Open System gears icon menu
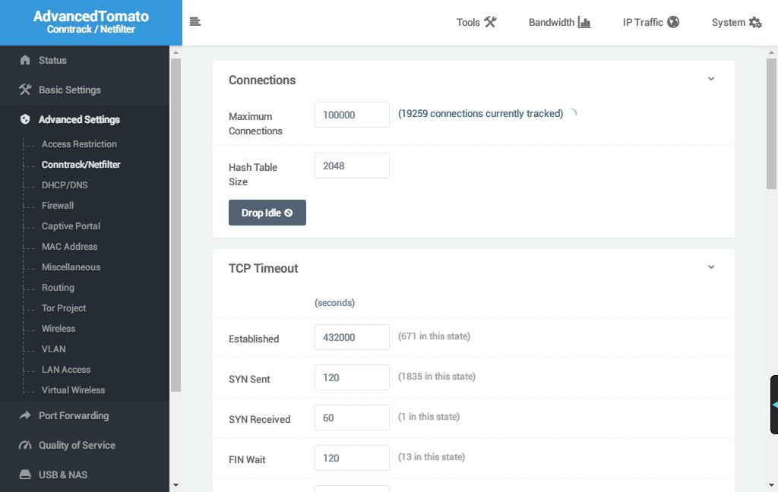 pos(755,22)
